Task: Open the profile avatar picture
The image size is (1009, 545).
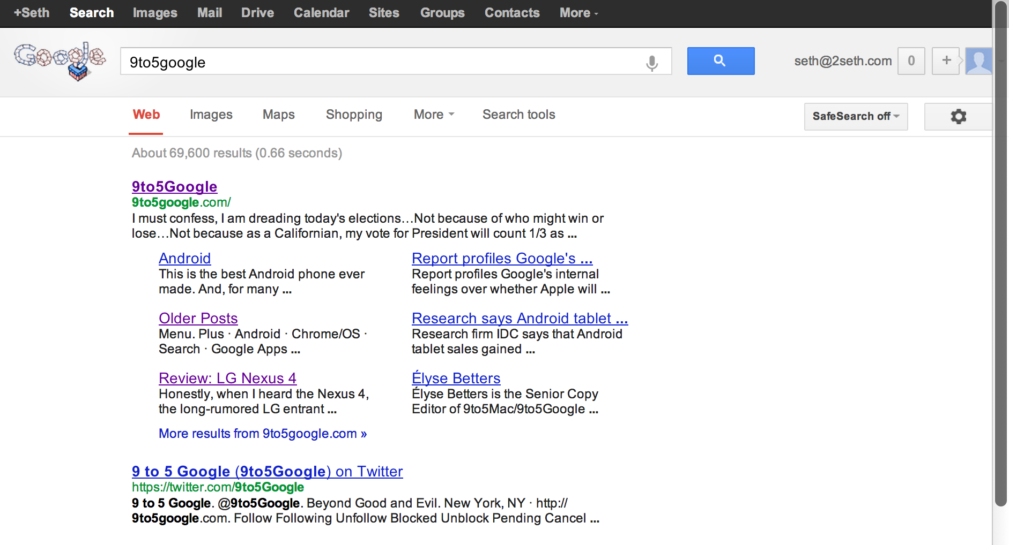Action: click(978, 61)
